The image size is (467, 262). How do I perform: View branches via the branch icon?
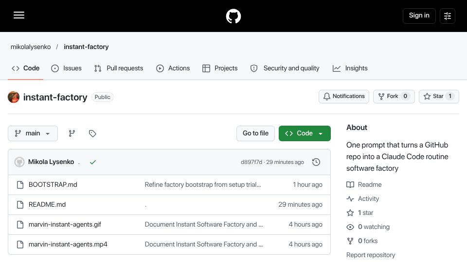tap(72, 133)
